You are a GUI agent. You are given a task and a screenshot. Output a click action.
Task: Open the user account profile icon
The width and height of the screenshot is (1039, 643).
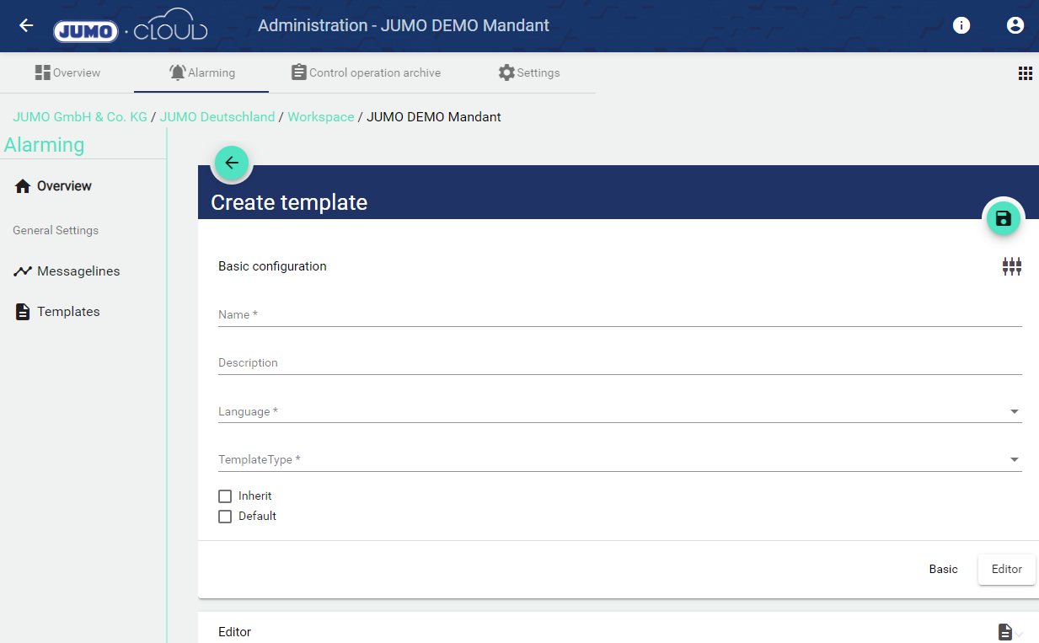pos(1015,25)
